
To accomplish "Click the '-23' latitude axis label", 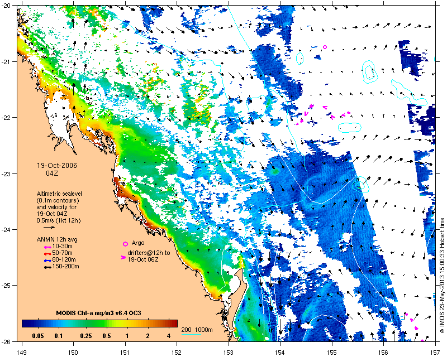I will [x=7, y=173].
